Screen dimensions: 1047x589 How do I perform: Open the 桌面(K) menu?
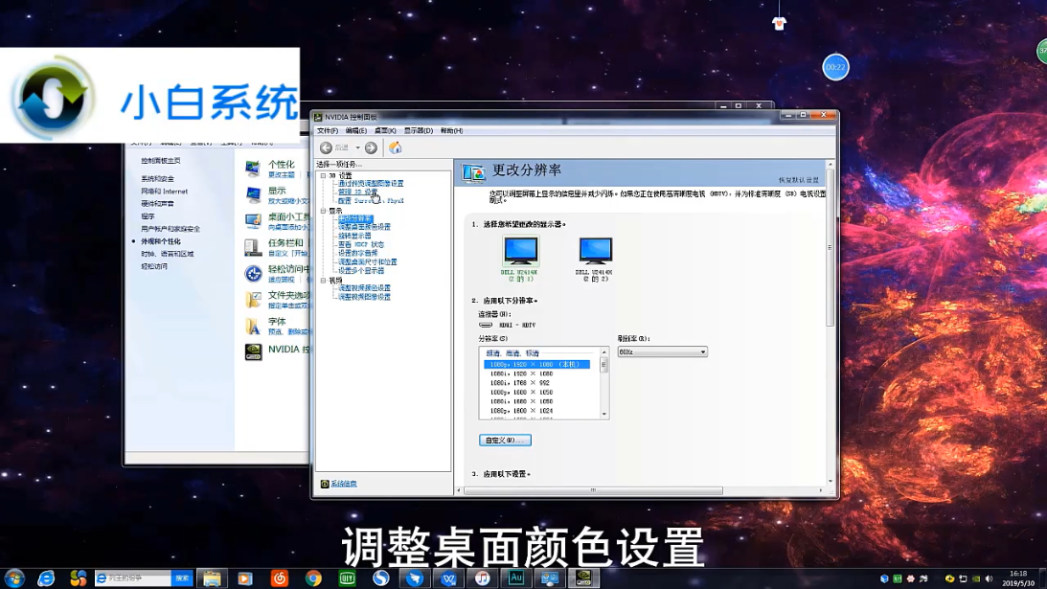(385, 131)
